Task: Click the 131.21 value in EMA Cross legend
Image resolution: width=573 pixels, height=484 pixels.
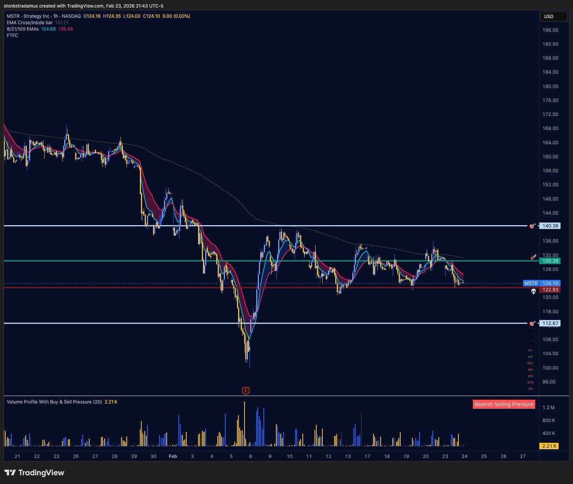Action: coord(62,22)
